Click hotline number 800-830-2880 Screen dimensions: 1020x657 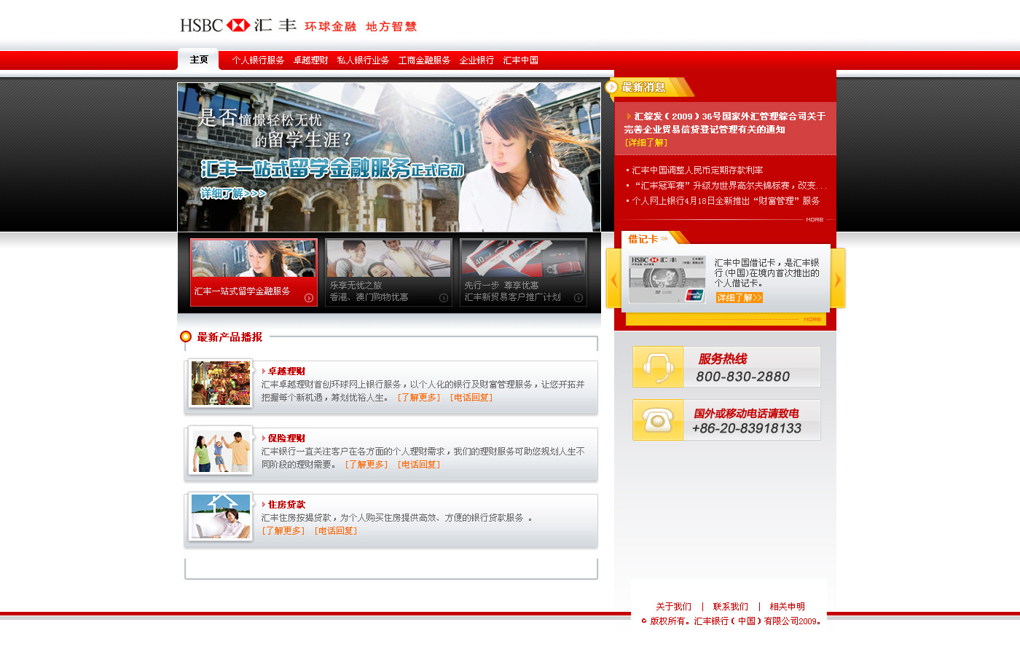pos(742,377)
